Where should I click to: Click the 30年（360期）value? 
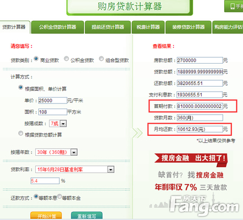53,152
